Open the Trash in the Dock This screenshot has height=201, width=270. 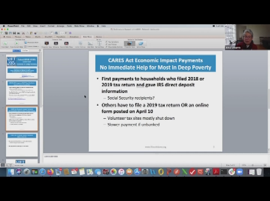259,172
